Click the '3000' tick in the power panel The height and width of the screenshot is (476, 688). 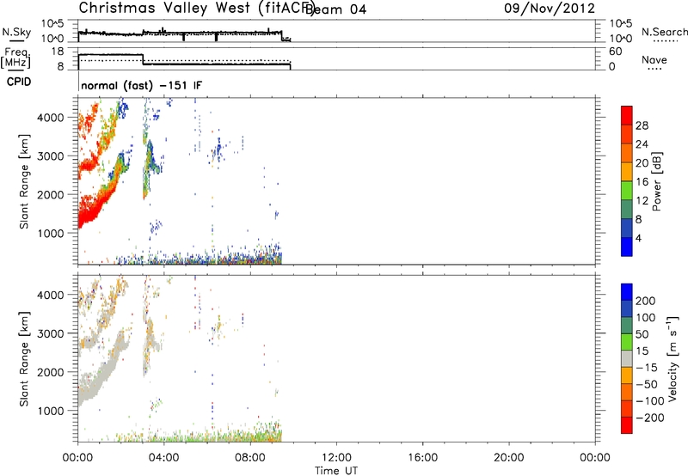point(50,156)
